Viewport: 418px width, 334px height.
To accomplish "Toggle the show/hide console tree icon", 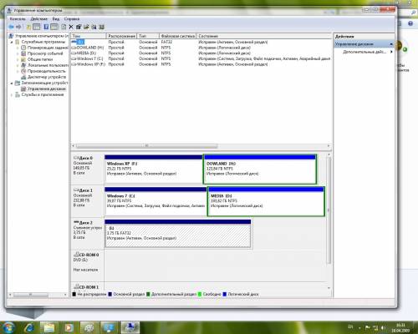I will tap(37, 27).
